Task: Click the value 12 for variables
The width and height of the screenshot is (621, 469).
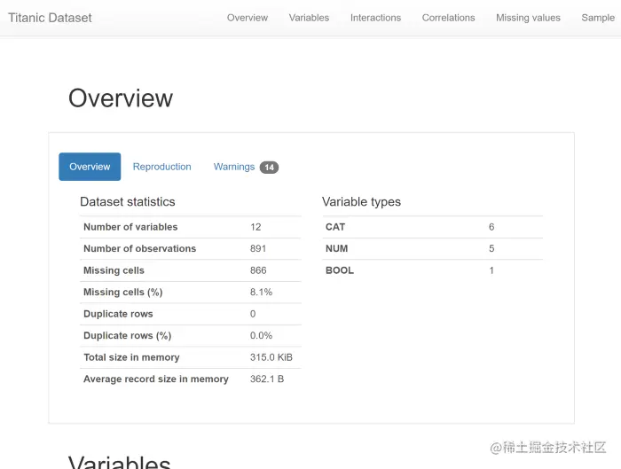Action: [x=255, y=227]
